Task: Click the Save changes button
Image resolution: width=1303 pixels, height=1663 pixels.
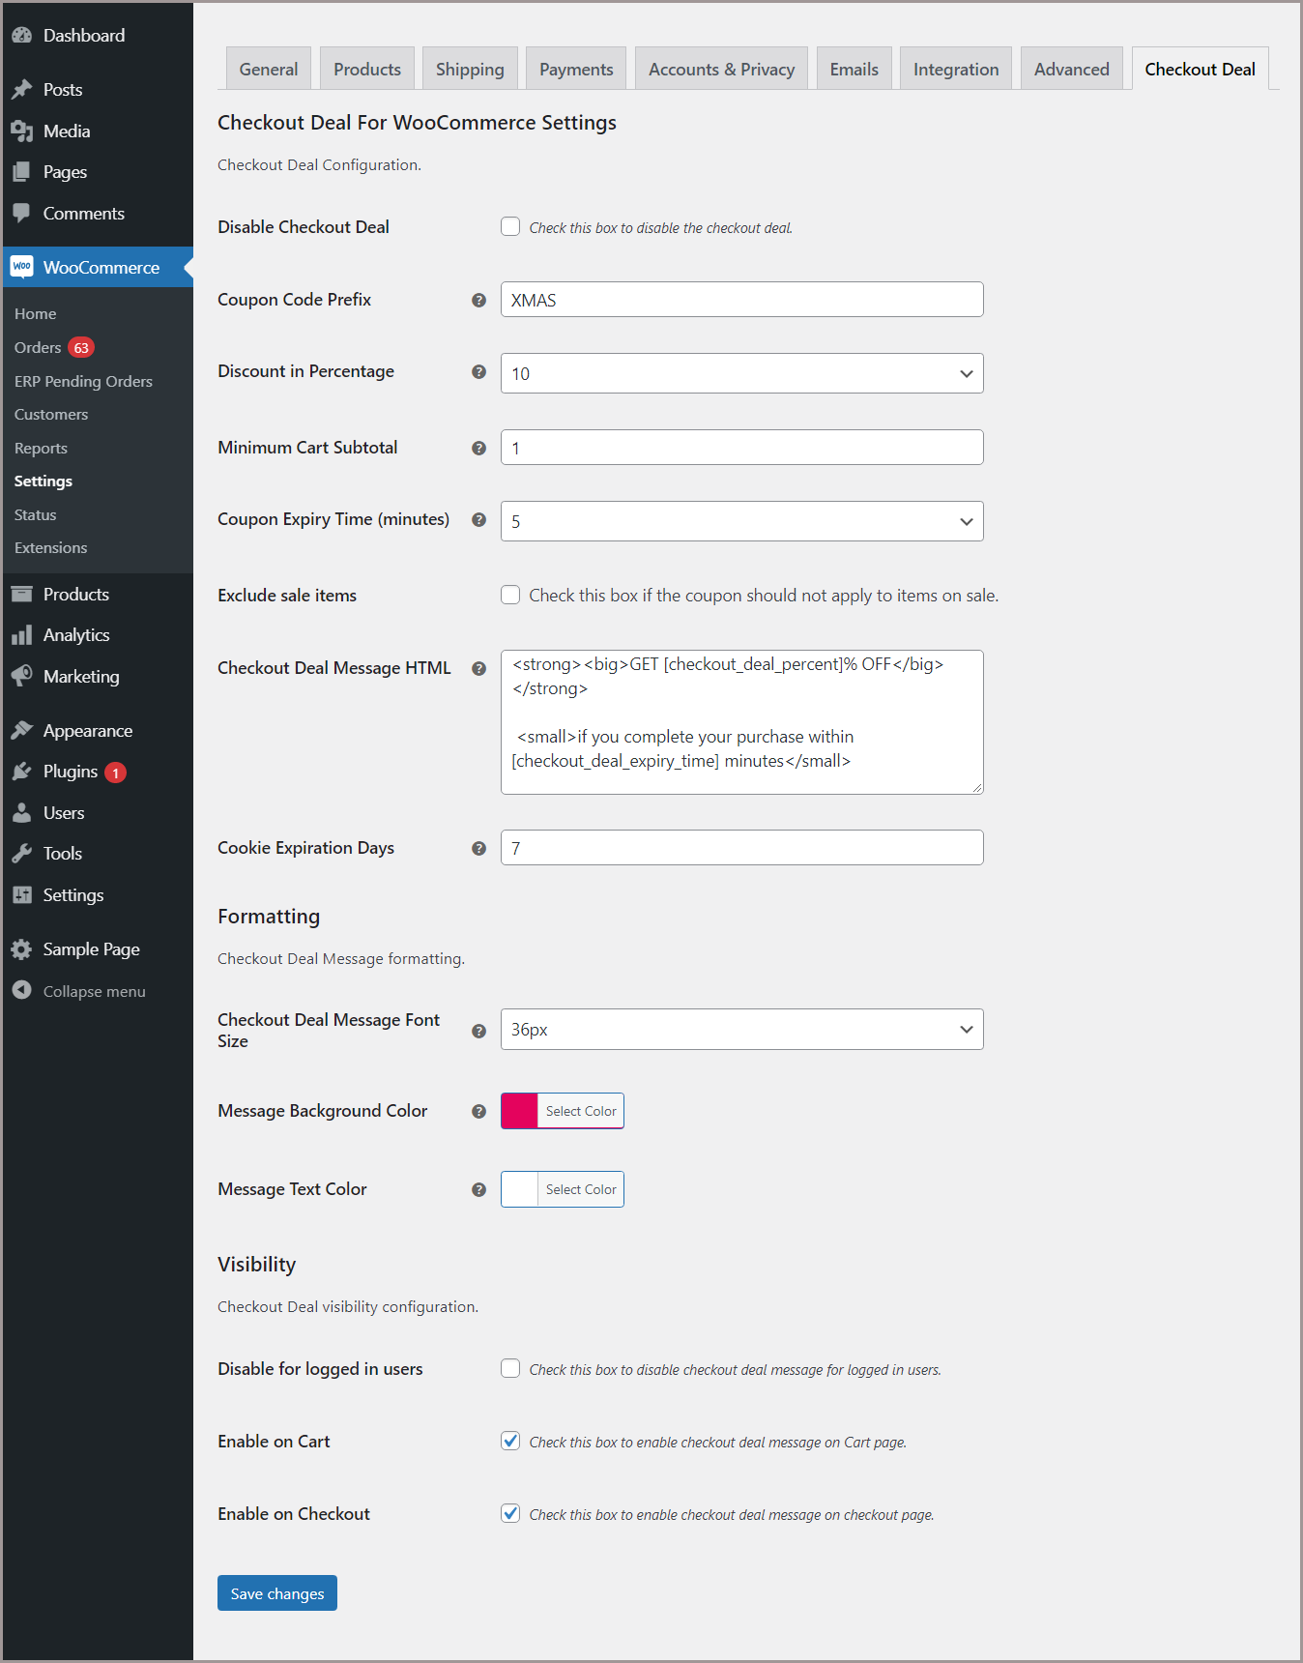Action: coord(277,1593)
